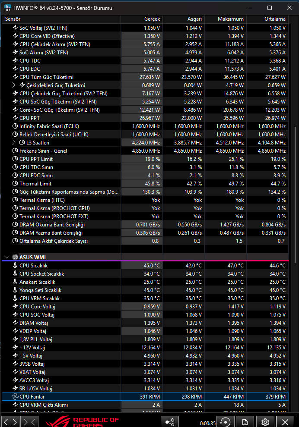The height and width of the screenshot is (427, 299).
Task: Click the CPU Fanlar fan icon
Action: 15,396
